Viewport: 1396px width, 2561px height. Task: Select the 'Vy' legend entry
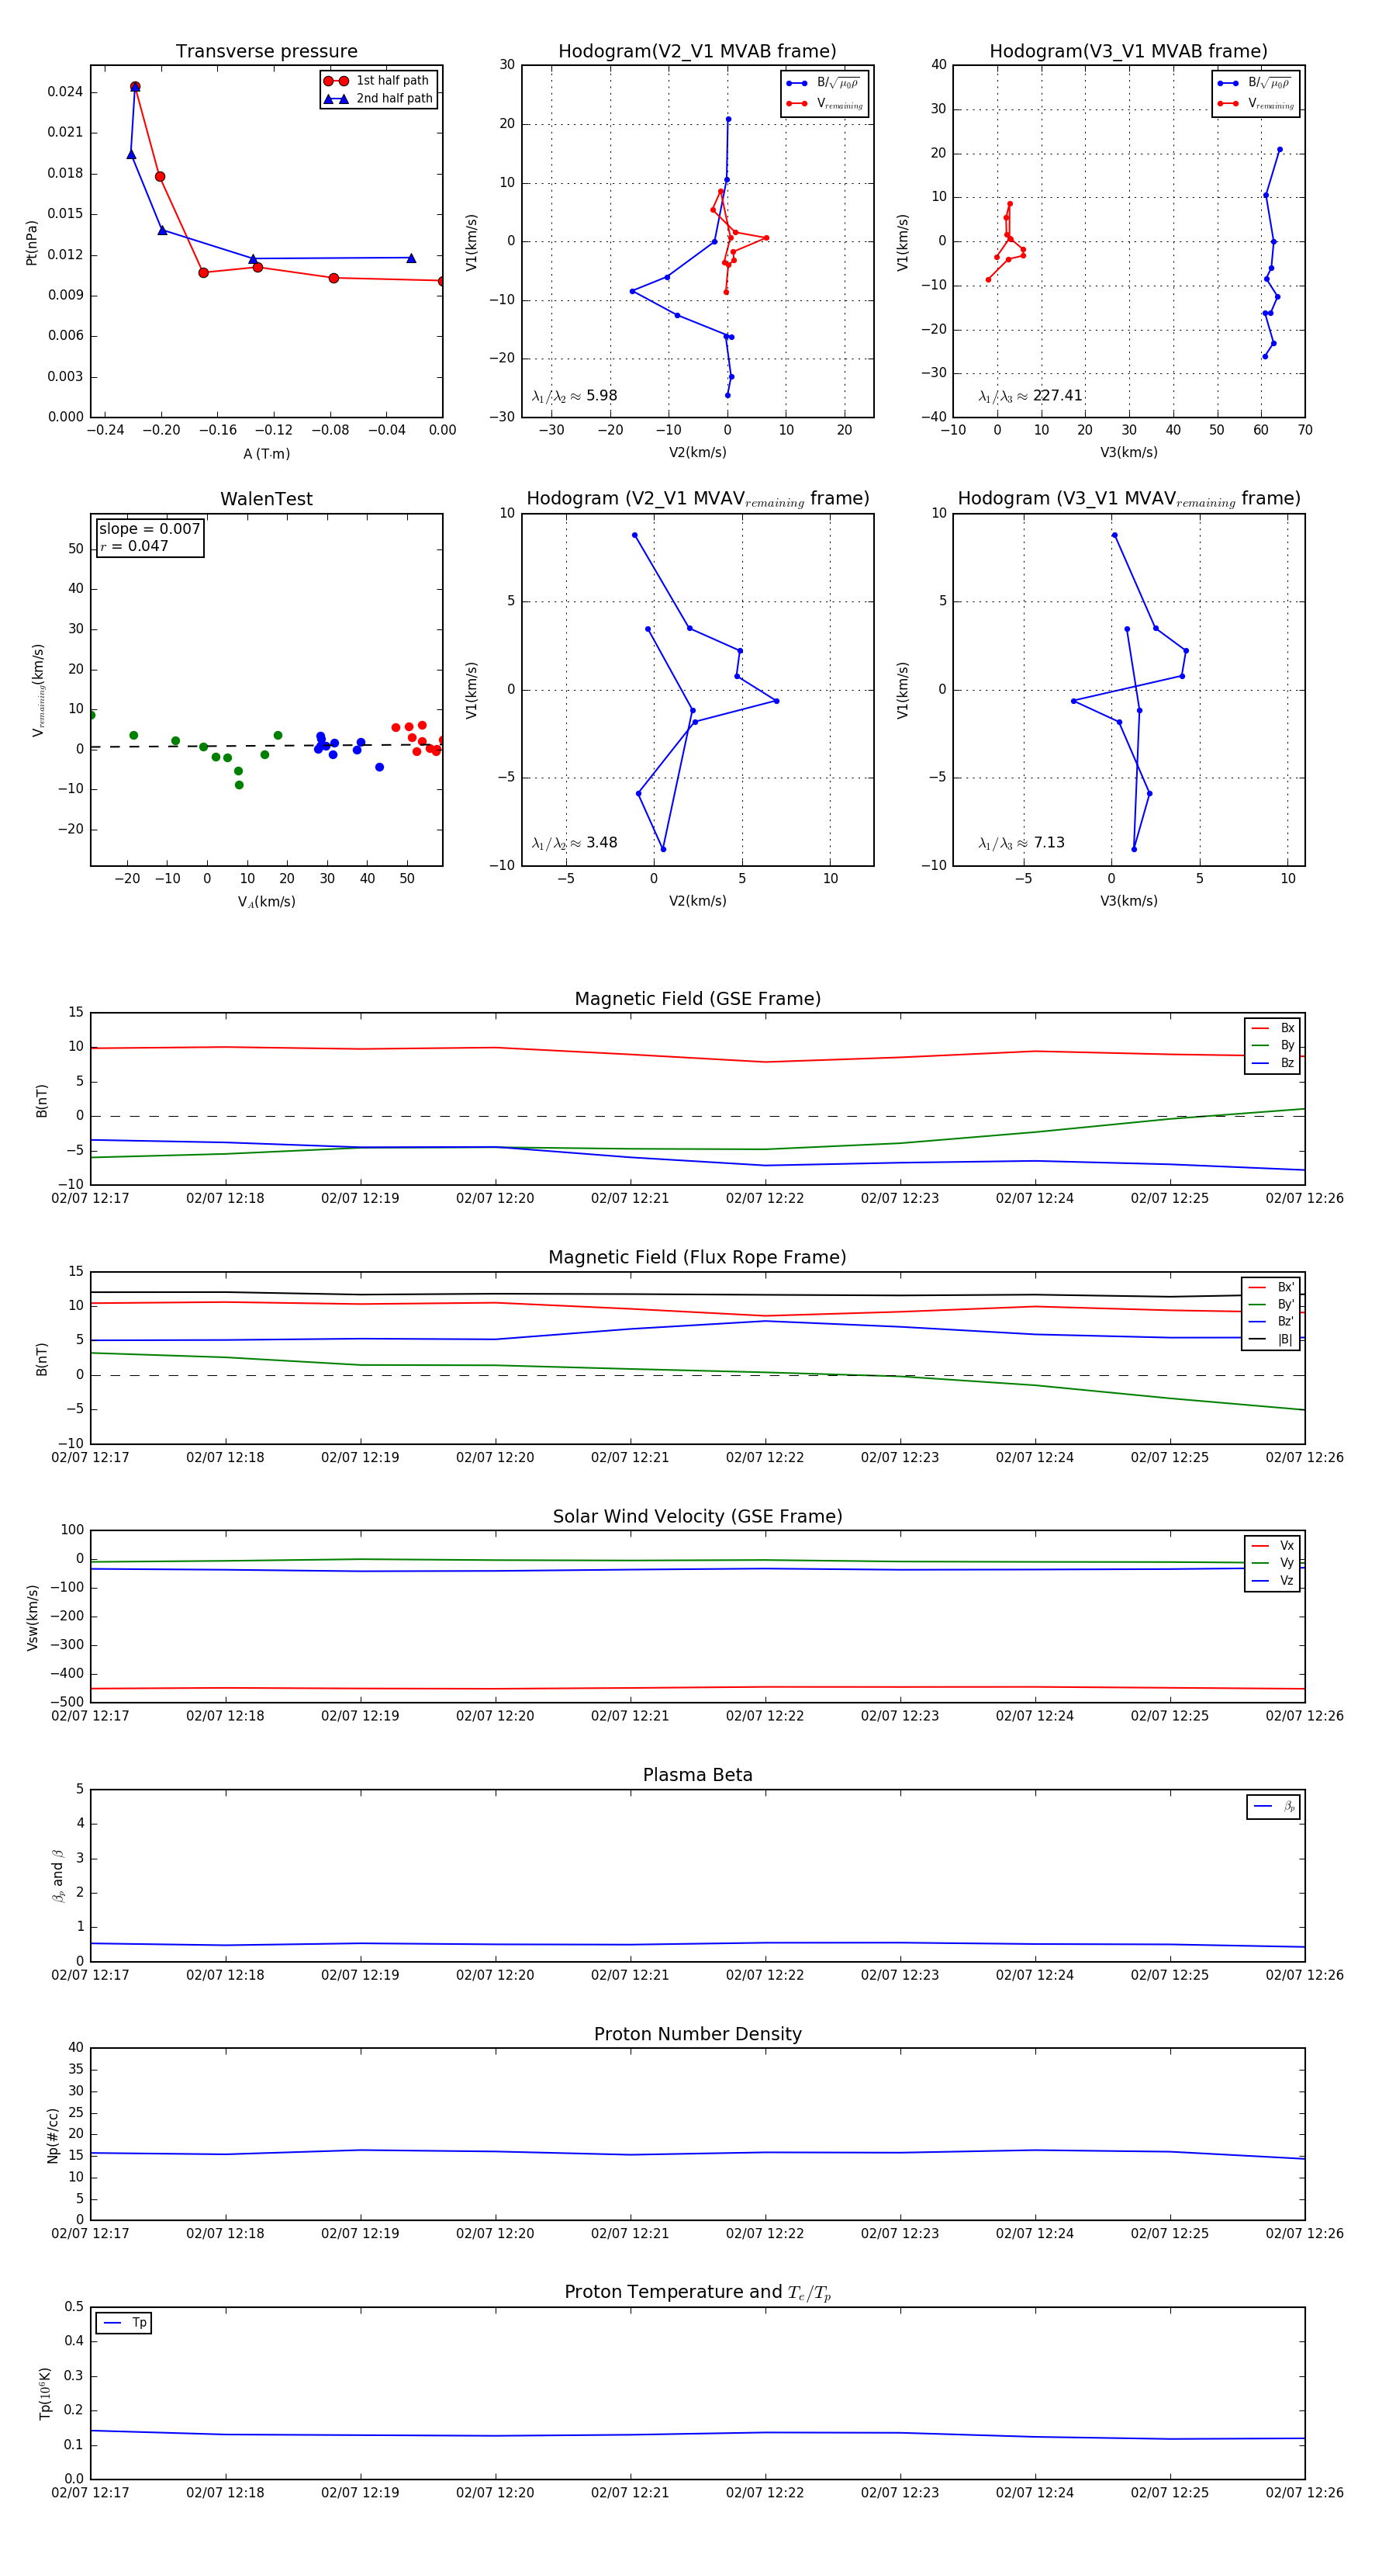coord(1273,1563)
